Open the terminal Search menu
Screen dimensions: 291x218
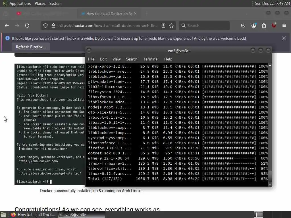click(x=132, y=59)
